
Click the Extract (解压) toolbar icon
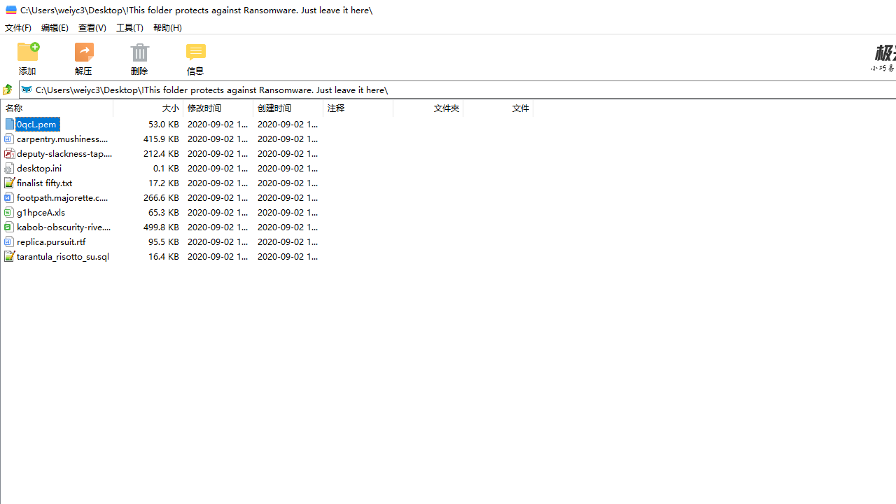pyautogui.click(x=84, y=52)
